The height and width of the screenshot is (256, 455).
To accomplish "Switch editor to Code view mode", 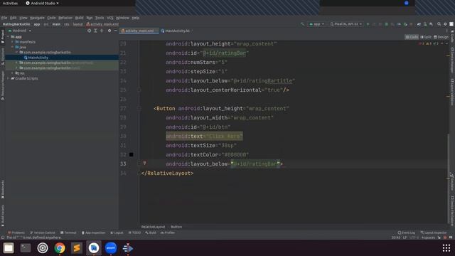I will click(x=412, y=37).
